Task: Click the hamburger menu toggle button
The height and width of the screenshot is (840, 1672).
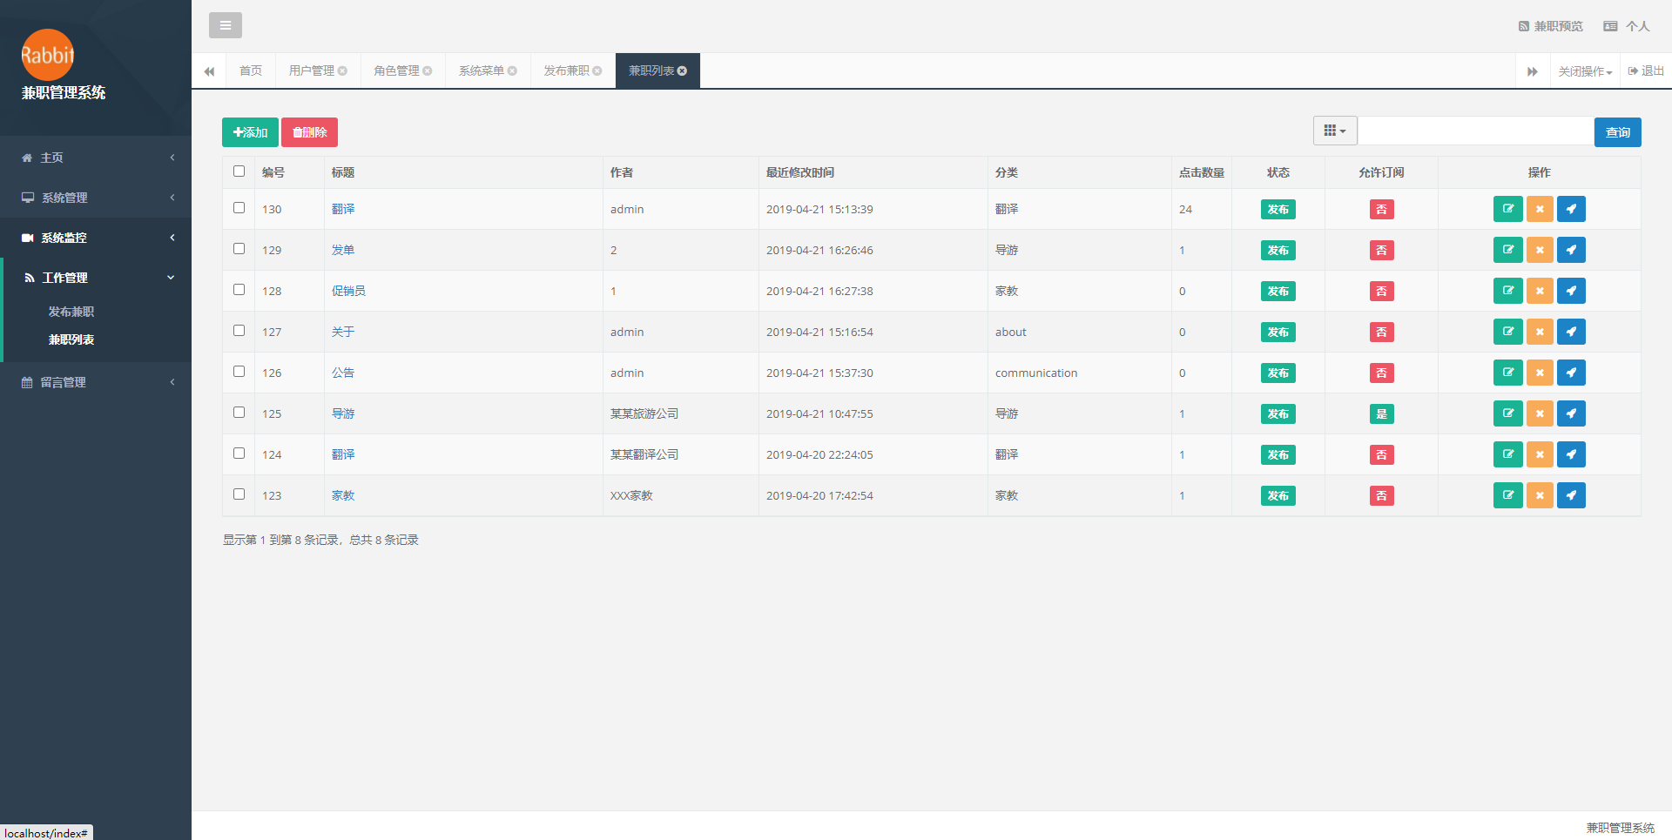Action: click(226, 25)
